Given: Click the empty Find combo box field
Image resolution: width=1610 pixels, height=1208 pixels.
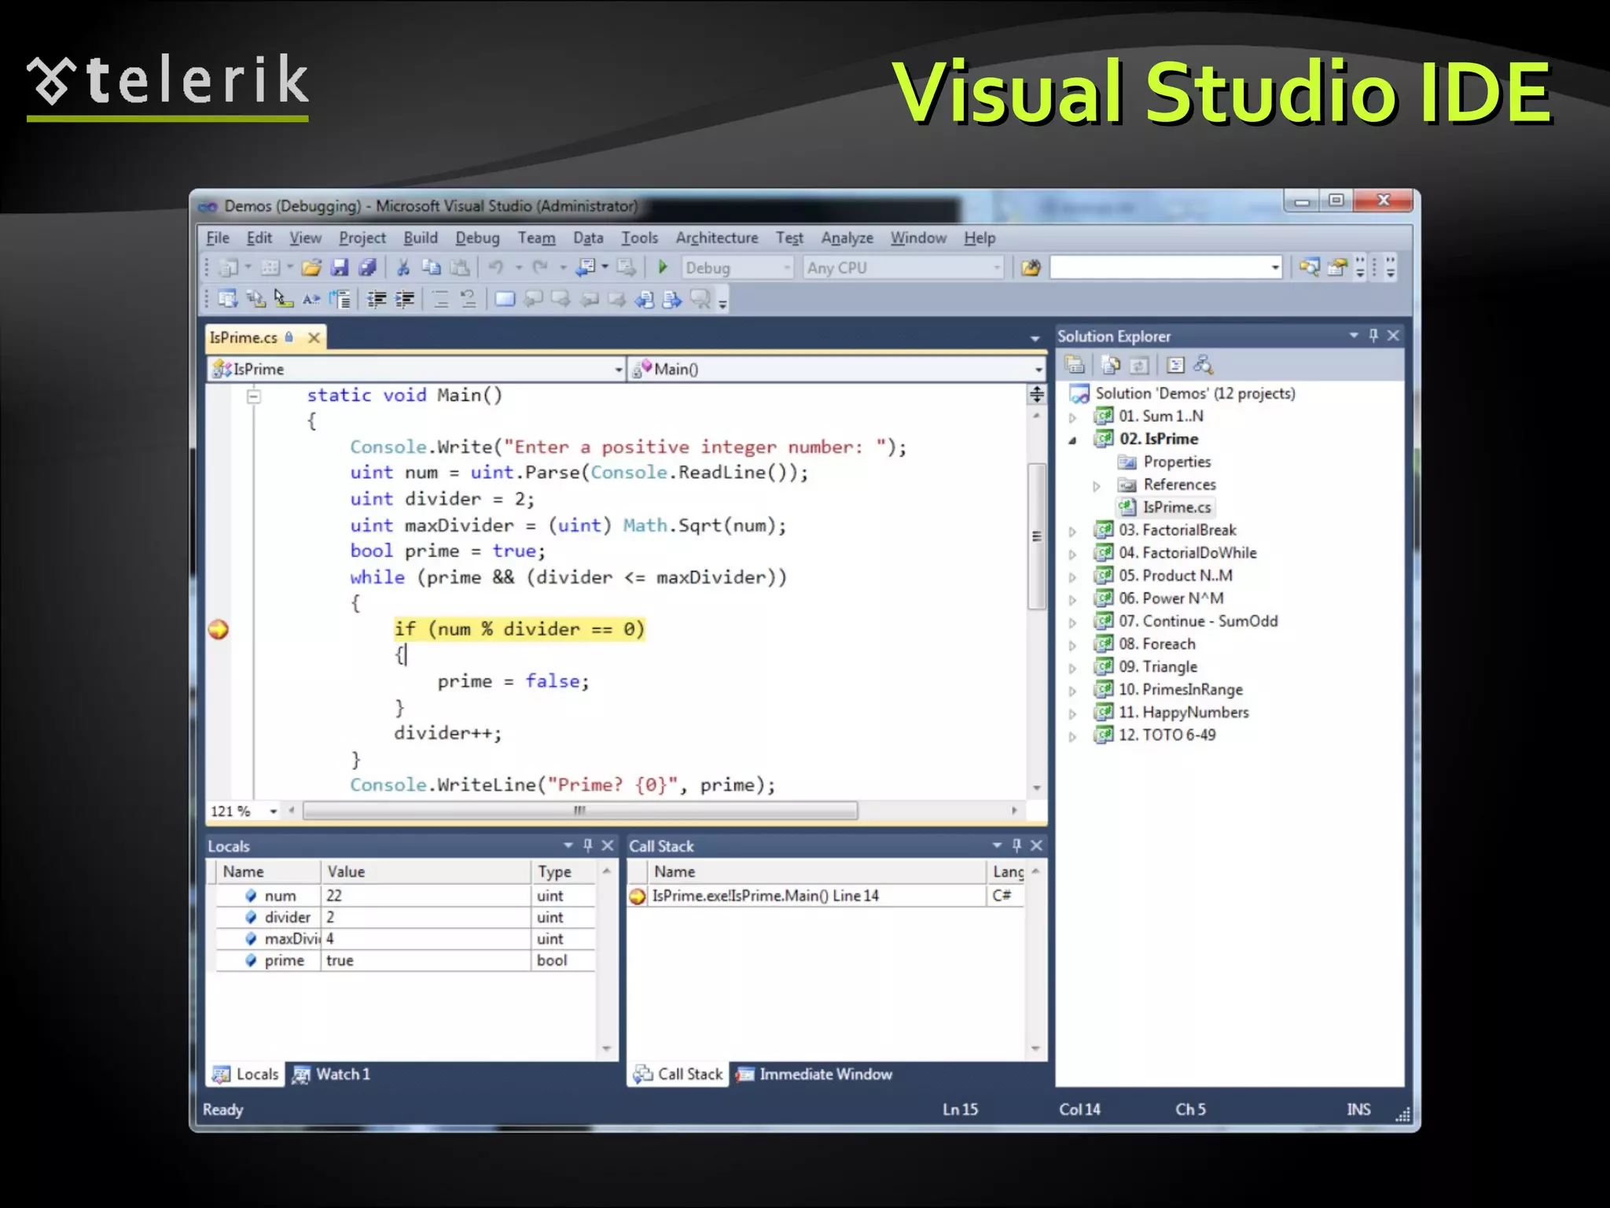Looking at the screenshot, I should coord(1159,268).
